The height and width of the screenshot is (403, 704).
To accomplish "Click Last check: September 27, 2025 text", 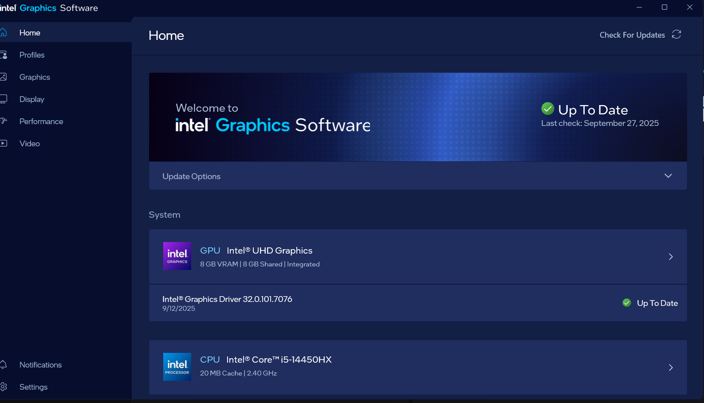I will coord(600,123).
